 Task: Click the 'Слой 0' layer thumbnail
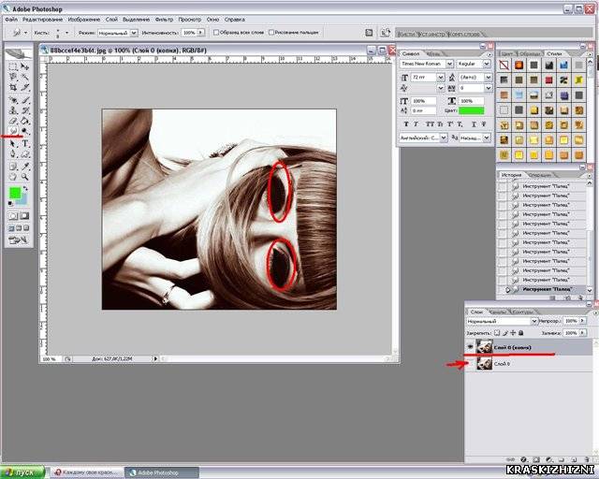click(485, 364)
